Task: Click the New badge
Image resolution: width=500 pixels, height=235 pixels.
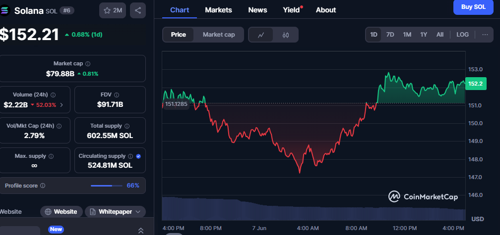Action: (x=56, y=229)
